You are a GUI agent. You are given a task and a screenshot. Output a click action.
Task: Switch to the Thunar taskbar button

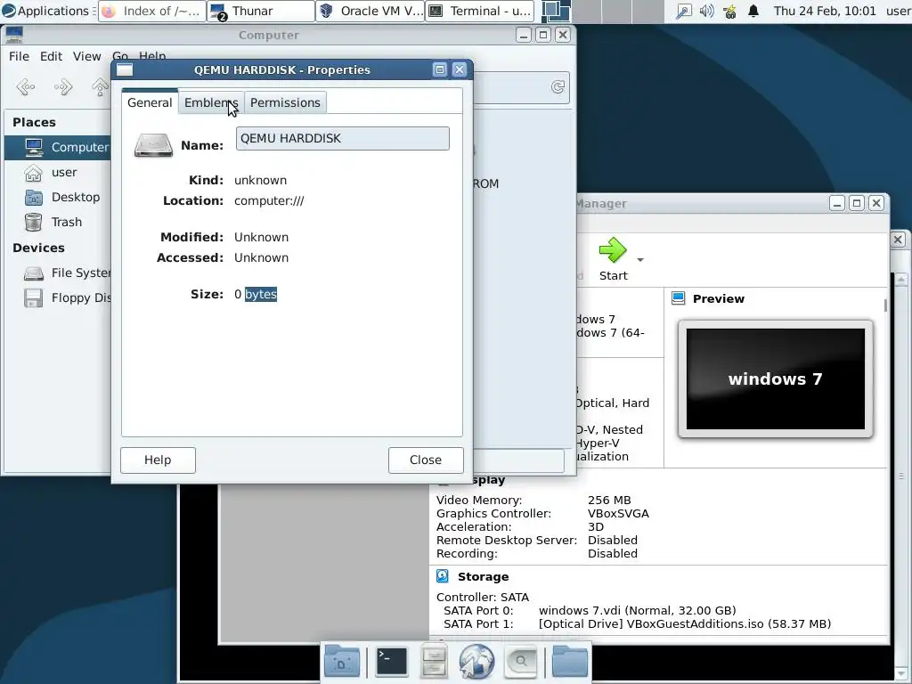pos(261,11)
